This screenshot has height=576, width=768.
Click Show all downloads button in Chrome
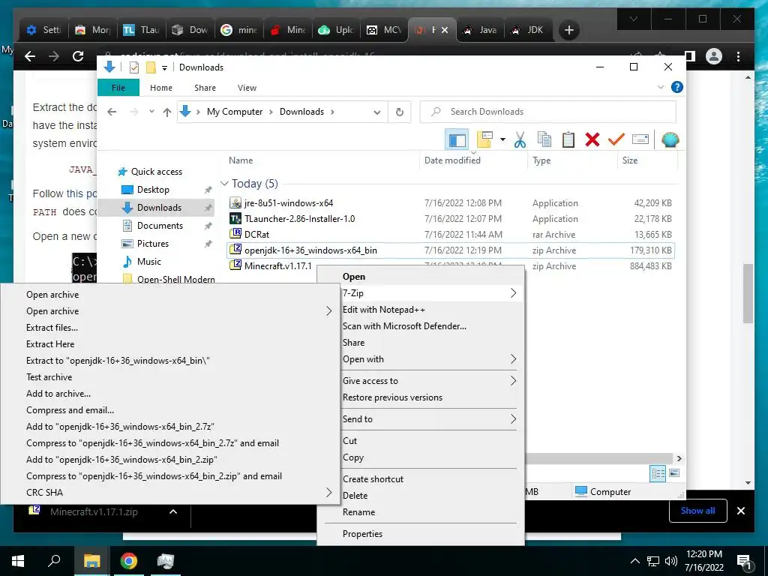[x=697, y=511]
